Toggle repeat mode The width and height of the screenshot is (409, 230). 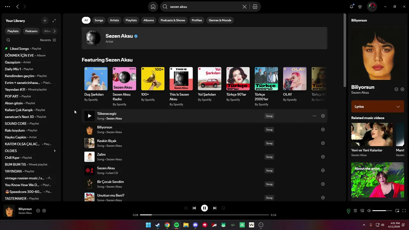[223, 208]
